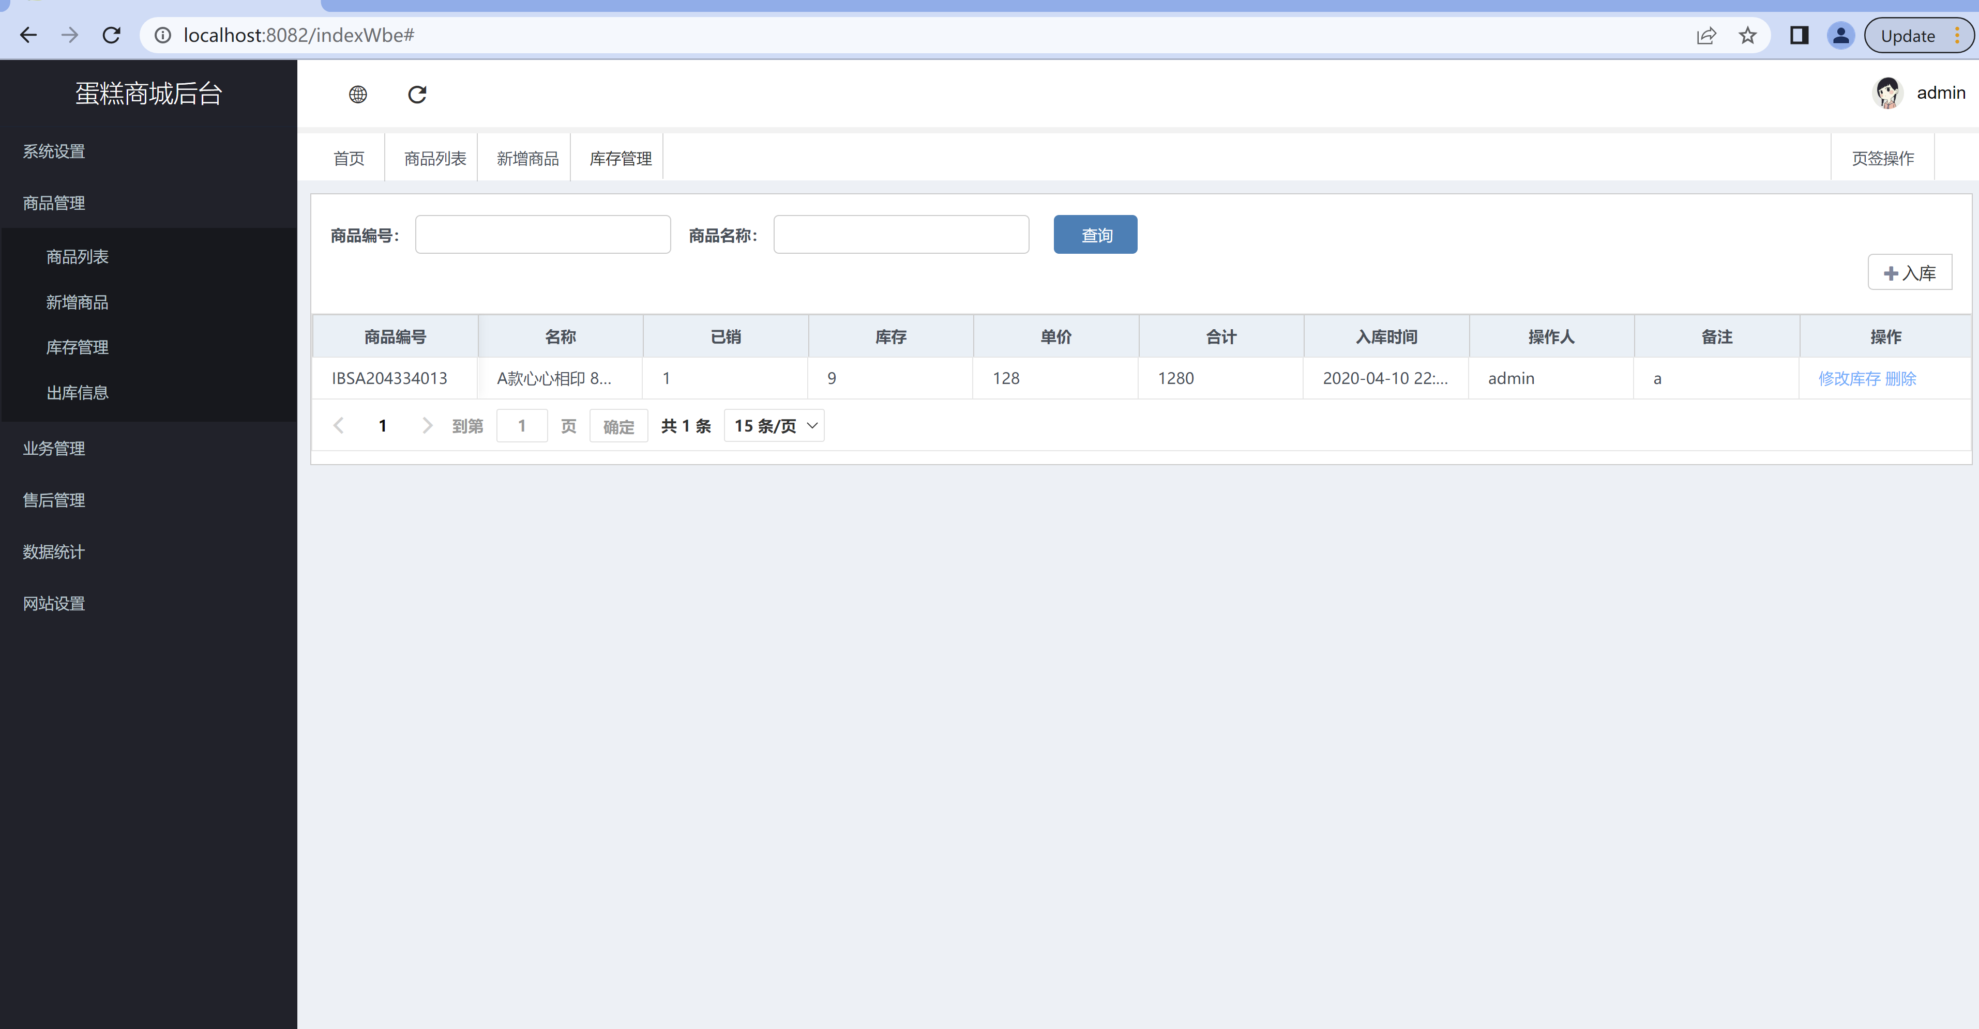The image size is (1979, 1029).
Task: Open the 15 条/页 page size dropdown
Action: [775, 425]
